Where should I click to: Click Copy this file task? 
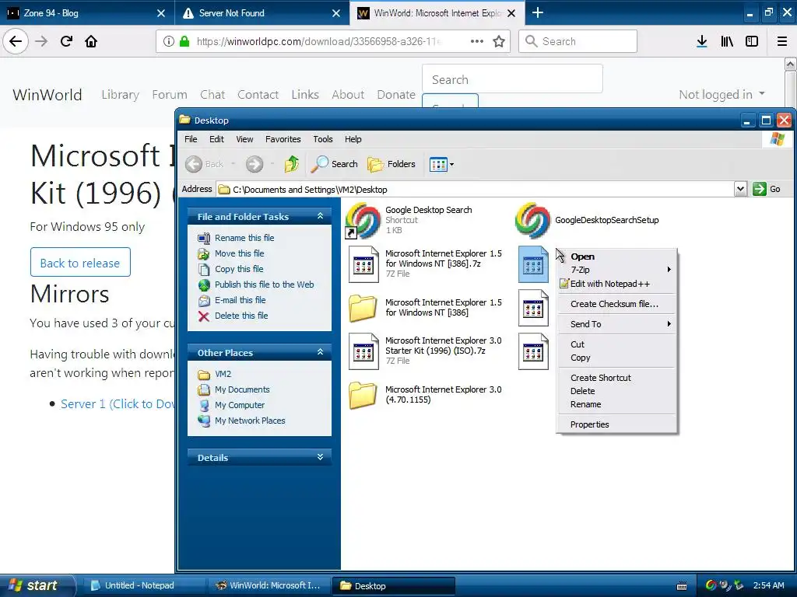239,269
